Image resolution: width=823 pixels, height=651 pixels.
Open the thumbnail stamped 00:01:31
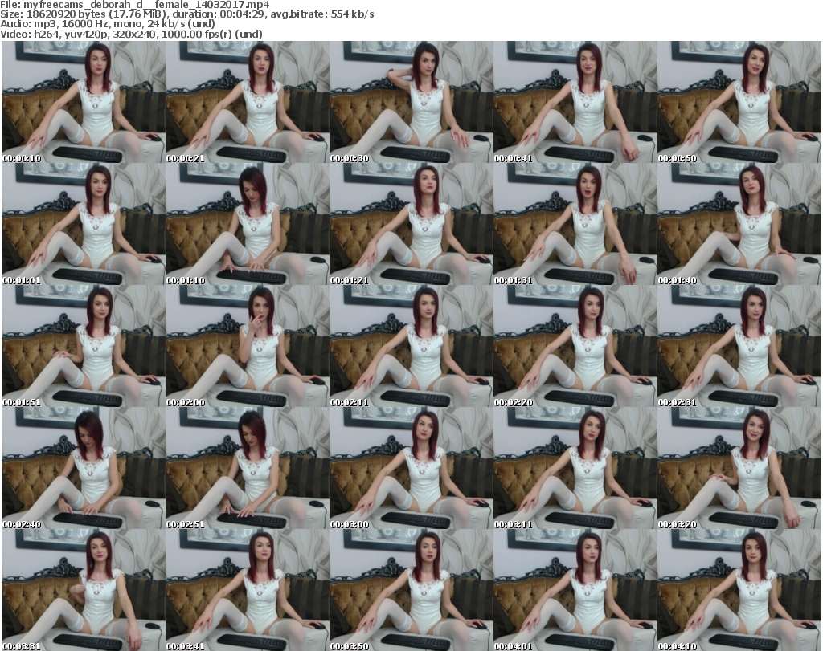tap(575, 224)
